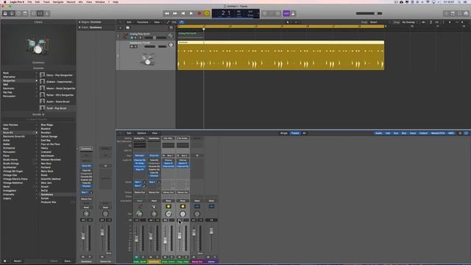Screen dimensions: 471x265
Task: Click the master volume slider in the control bar
Action: point(369,13)
